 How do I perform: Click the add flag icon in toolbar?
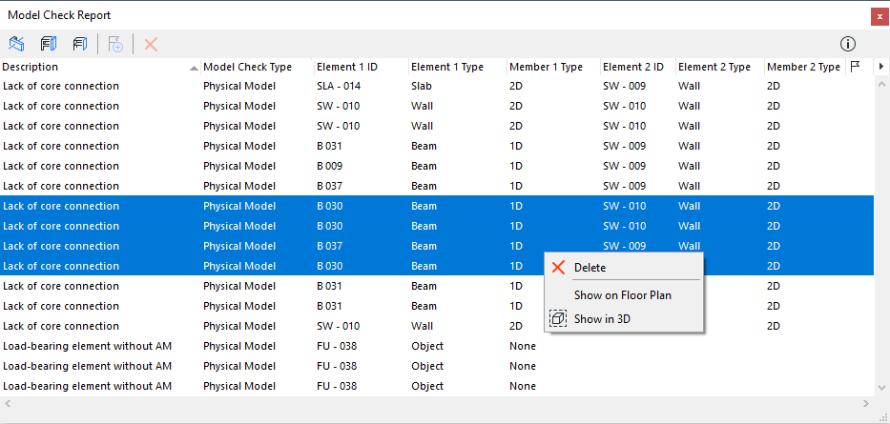(115, 44)
